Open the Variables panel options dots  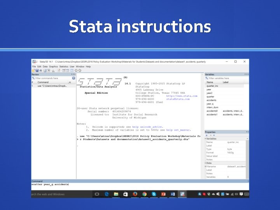(247, 74)
